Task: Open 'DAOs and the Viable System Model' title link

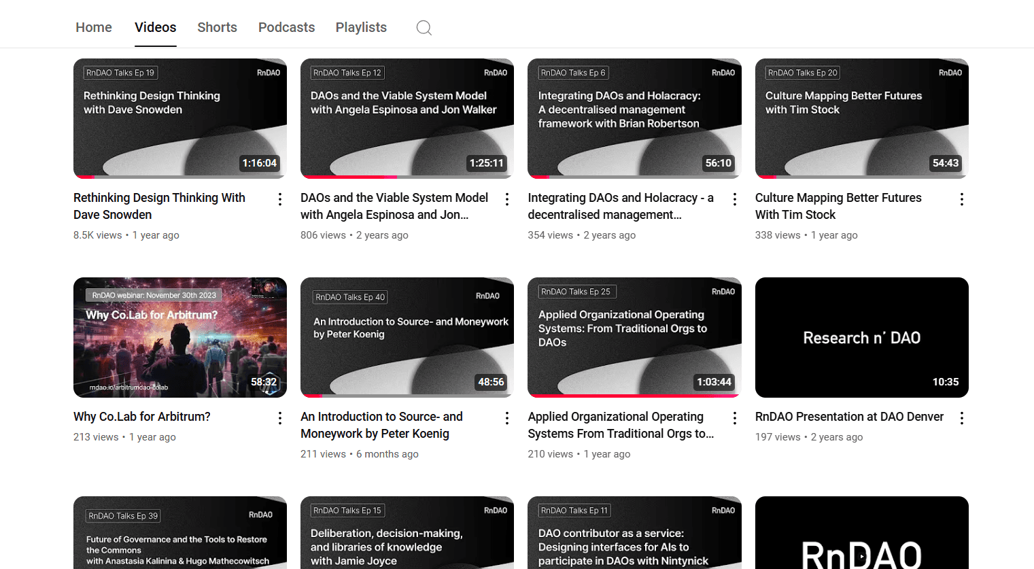Action: tap(394, 206)
